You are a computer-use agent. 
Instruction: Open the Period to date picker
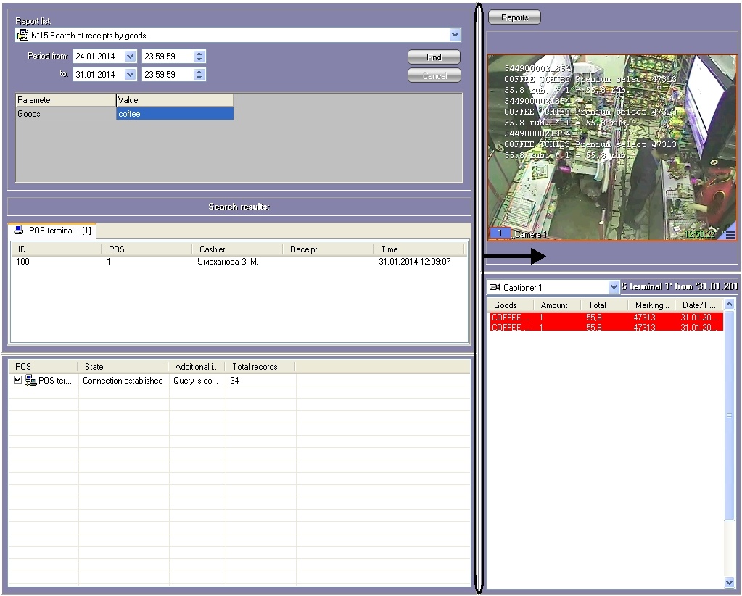[130, 74]
